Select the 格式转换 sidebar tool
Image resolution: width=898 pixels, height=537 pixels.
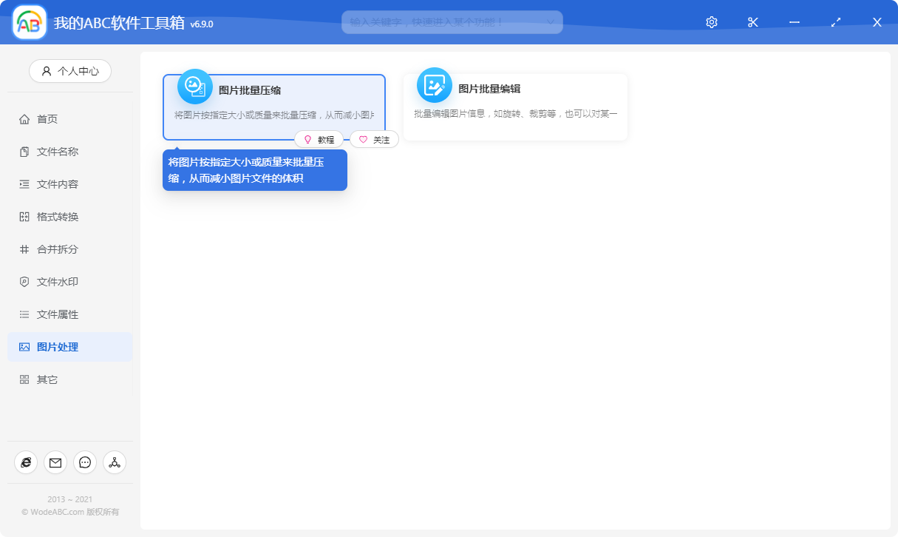47,216
